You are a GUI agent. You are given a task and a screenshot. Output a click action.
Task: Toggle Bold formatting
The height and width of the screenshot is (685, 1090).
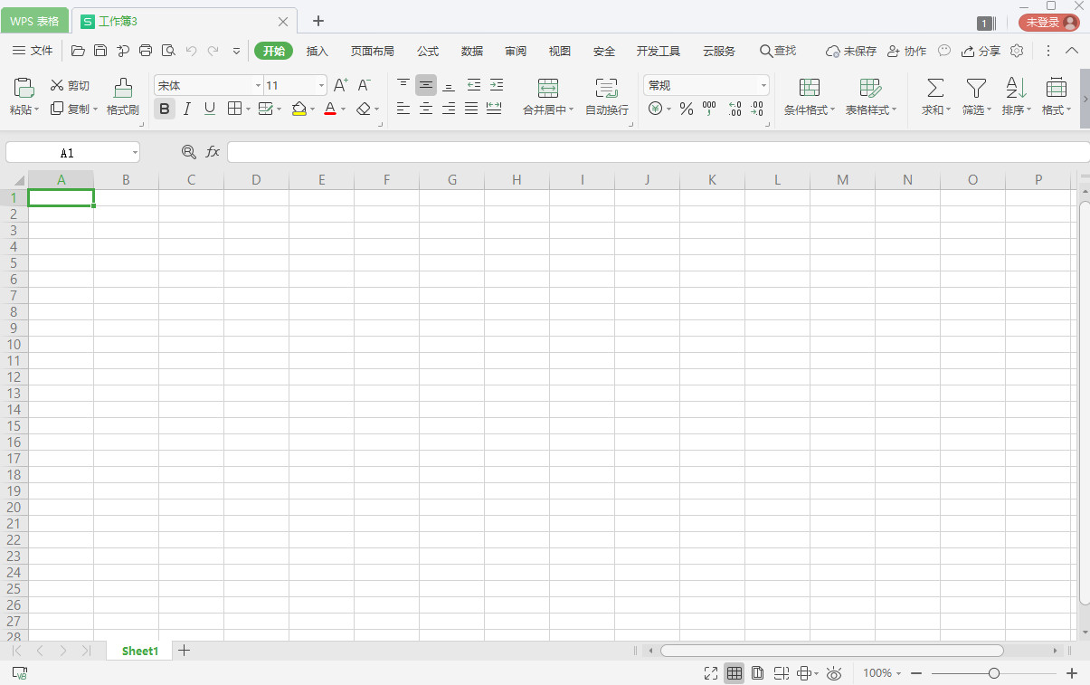click(164, 109)
